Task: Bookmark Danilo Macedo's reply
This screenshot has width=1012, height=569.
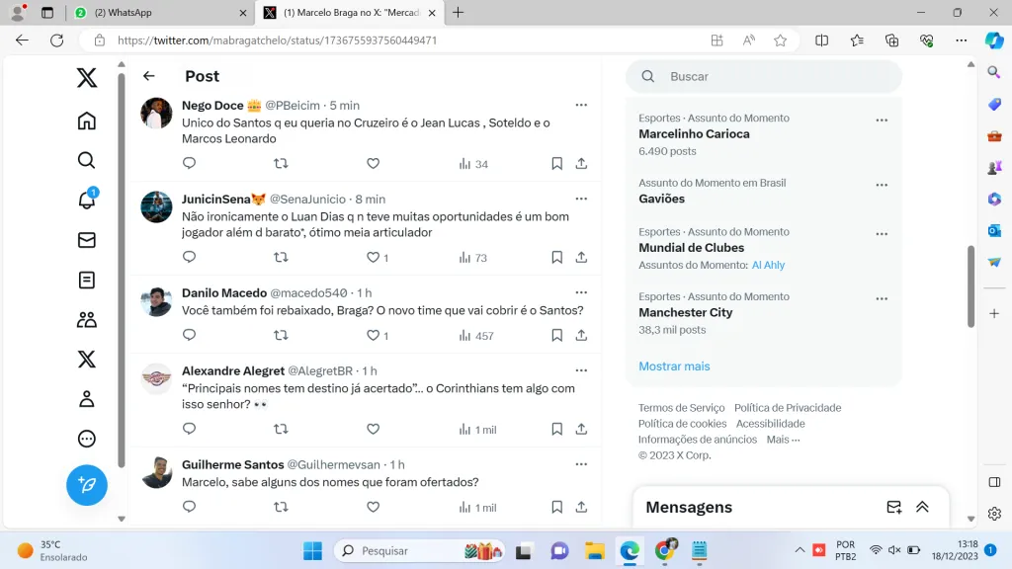Action: (x=557, y=336)
